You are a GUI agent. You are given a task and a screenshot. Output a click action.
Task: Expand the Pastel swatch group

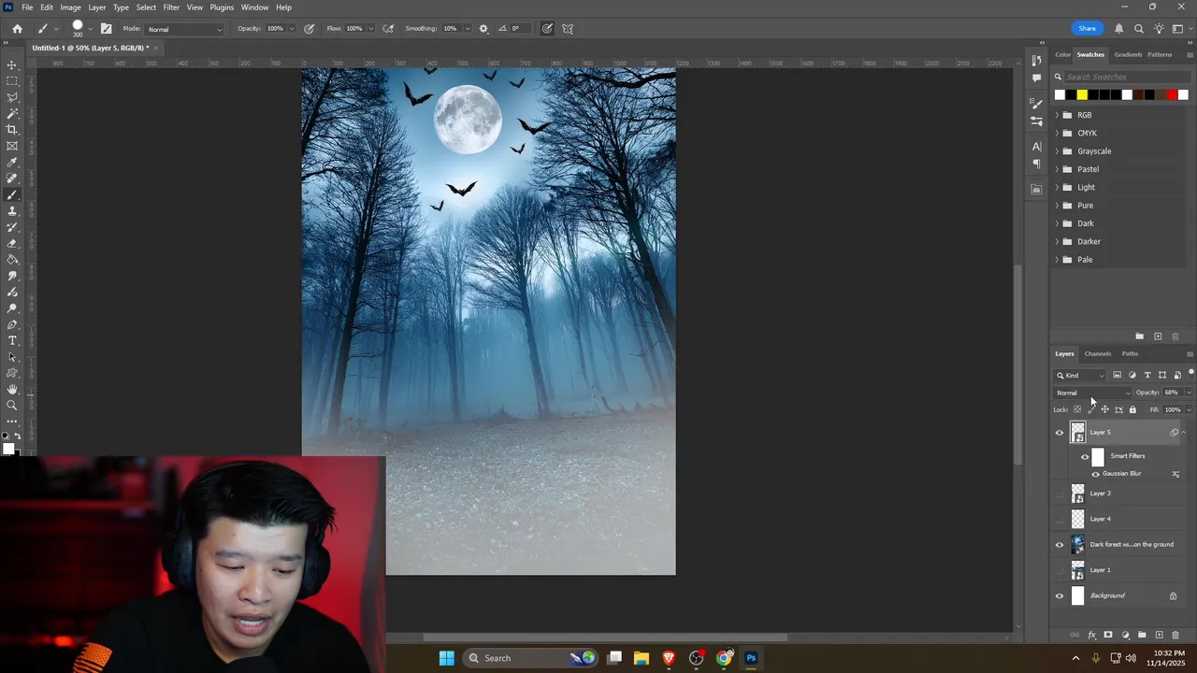1058,169
